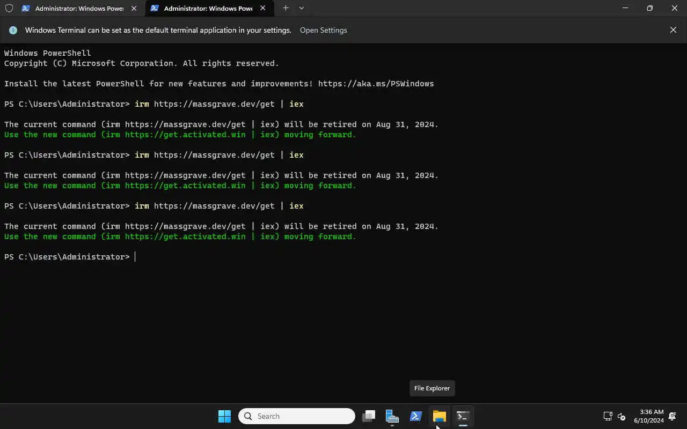This screenshot has height=429, width=687.
Task: Close the second PowerShell tab
Action: (x=262, y=9)
